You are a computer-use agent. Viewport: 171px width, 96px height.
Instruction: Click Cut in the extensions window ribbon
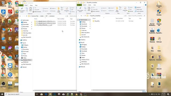pyautogui.click(x=34, y=8)
